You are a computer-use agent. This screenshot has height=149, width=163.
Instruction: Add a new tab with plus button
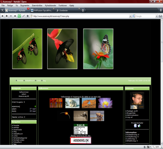pos(83,10)
